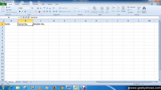The height and width of the screenshot is (90, 161).
Task: Click Increase Decimal icon
Action: pos(86,11)
